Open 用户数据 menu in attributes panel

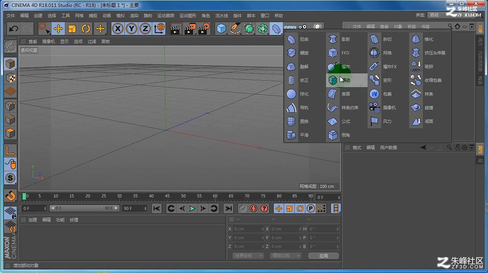pos(388,148)
